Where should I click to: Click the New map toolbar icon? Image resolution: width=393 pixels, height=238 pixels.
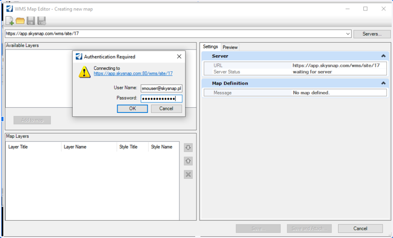pyautogui.click(x=10, y=21)
